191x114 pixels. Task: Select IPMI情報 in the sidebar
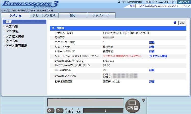pyautogui.click(x=12, y=31)
